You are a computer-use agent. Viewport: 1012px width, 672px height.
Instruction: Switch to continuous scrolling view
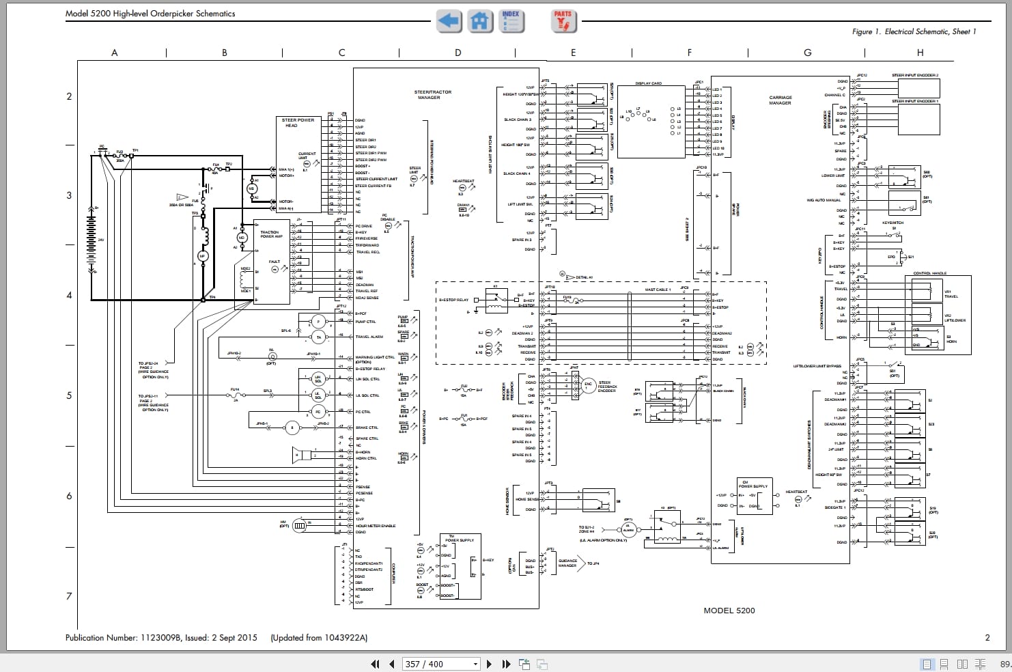944,664
